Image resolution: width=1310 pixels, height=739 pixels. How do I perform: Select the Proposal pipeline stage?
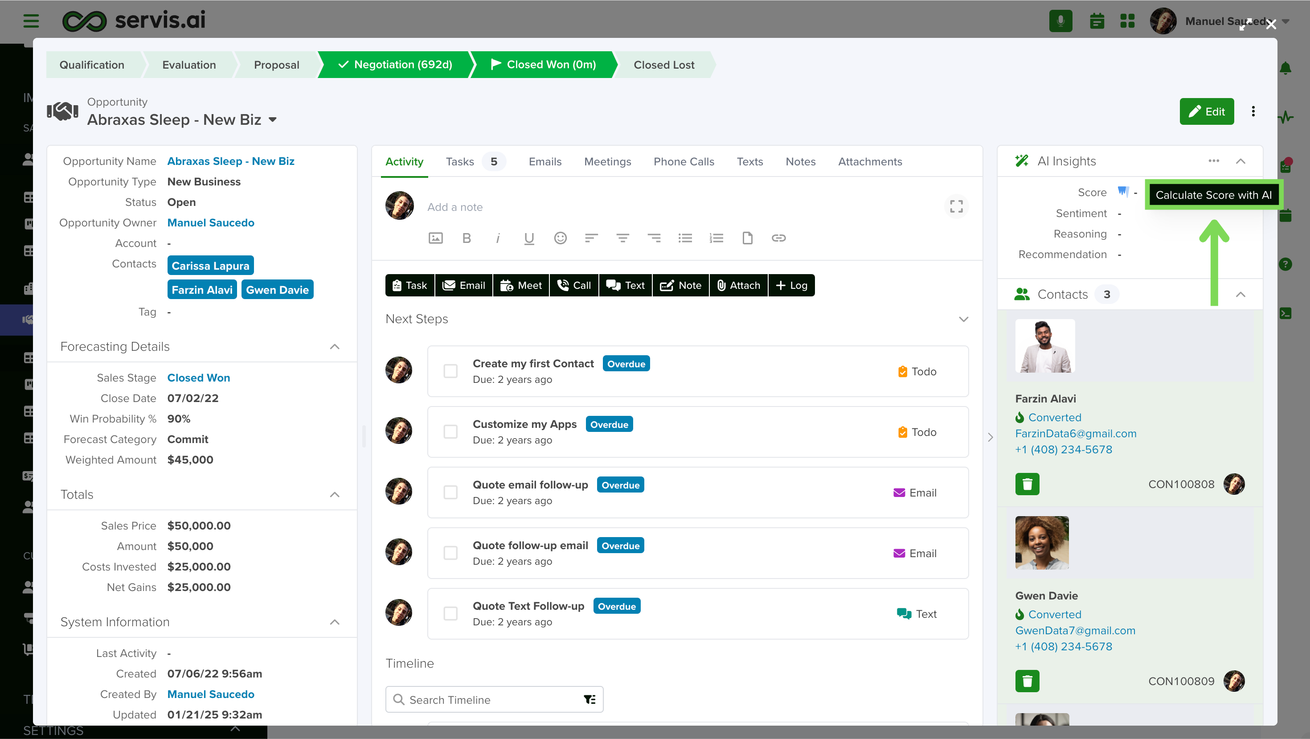click(x=276, y=65)
